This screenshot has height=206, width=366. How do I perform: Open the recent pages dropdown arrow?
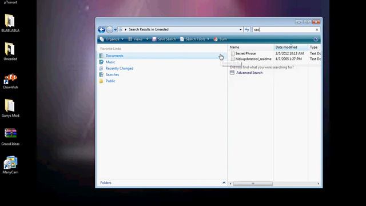(116, 30)
